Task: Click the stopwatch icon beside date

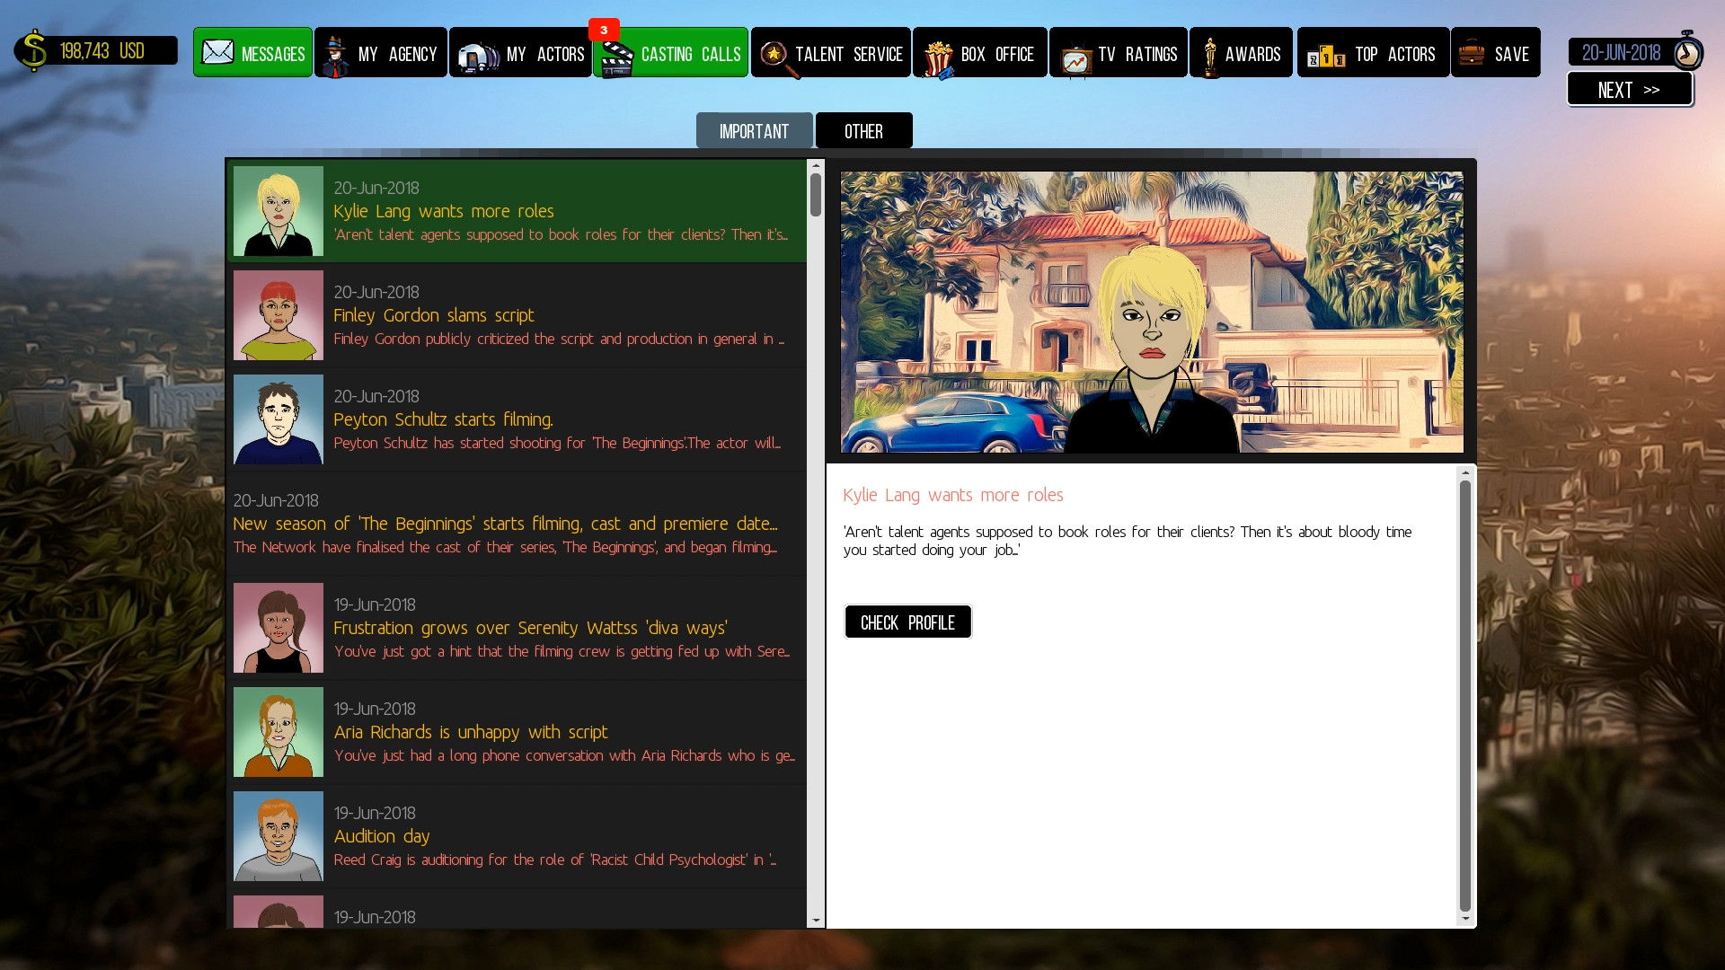Action: click(1687, 52)
